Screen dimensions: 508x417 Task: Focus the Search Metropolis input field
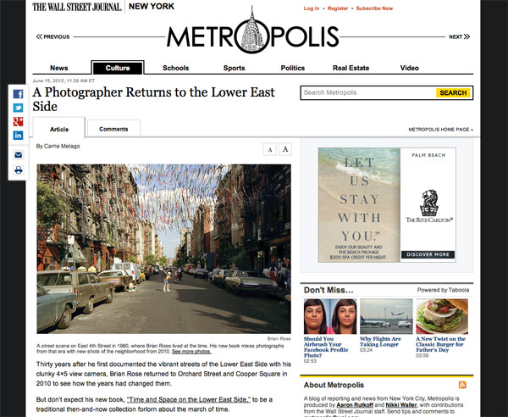click(368, 92)
